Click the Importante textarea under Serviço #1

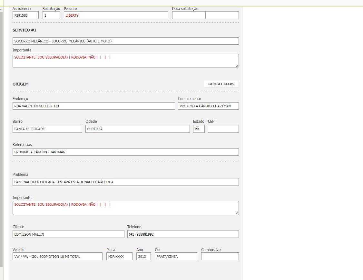point(125,61)
